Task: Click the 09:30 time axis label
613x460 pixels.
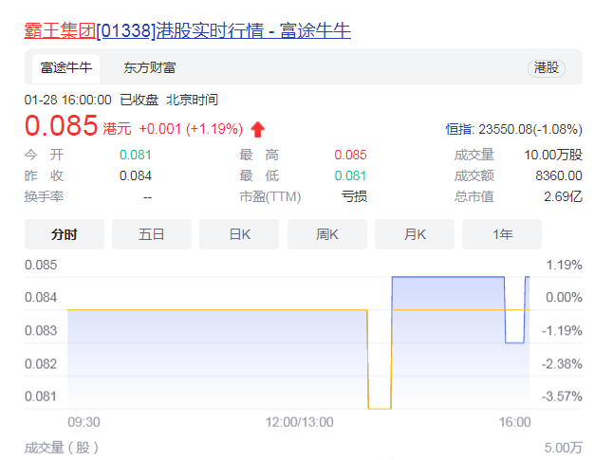Action: 84,422
